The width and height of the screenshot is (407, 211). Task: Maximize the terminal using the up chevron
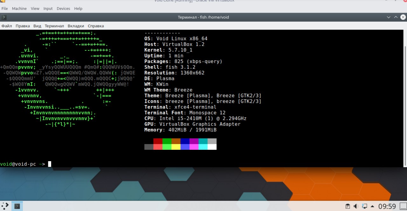pyautogui.click(x=396, y=17)
